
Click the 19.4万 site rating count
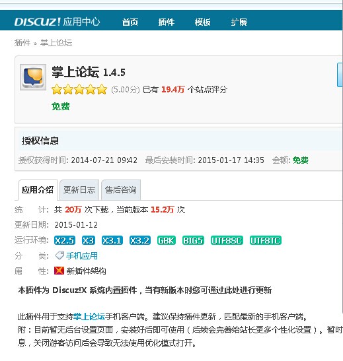coord(173,89)
